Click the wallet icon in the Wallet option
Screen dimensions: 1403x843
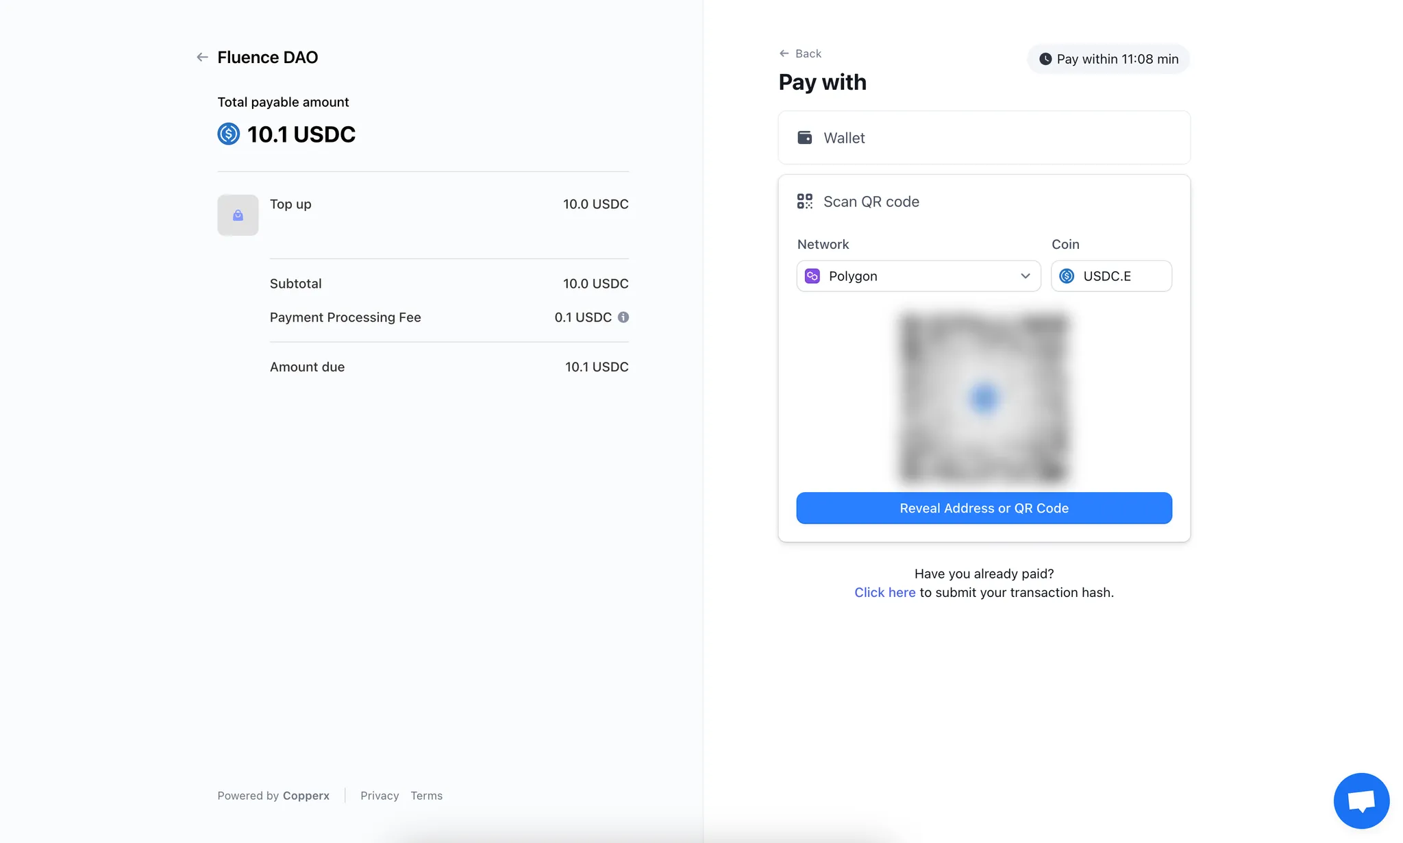coord(805,137)
